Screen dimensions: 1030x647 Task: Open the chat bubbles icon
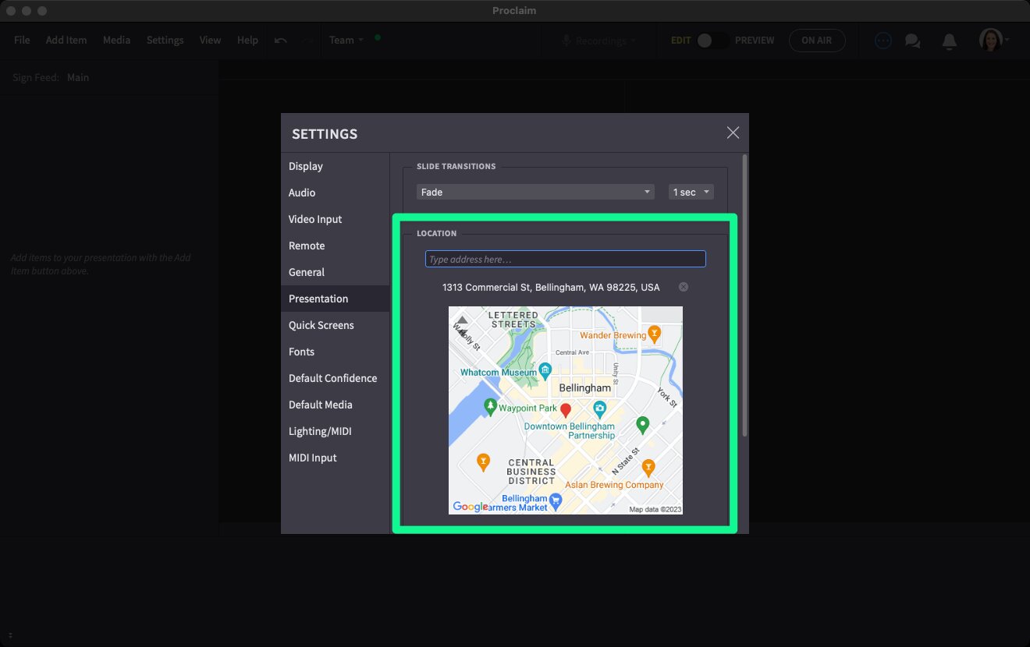pos(912,41)
